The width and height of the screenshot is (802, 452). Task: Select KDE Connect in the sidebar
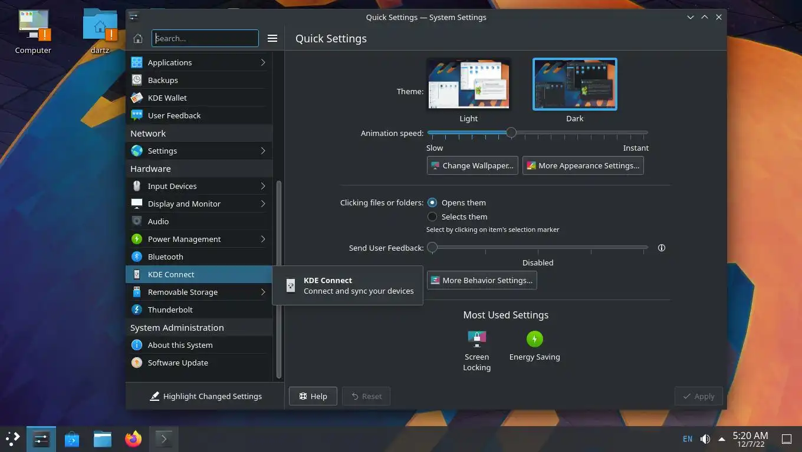pyautogui.click(x=199, y=274)
